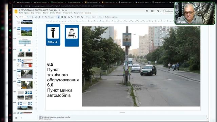
Task: Click the add comment icon
Action: [78, 17]
